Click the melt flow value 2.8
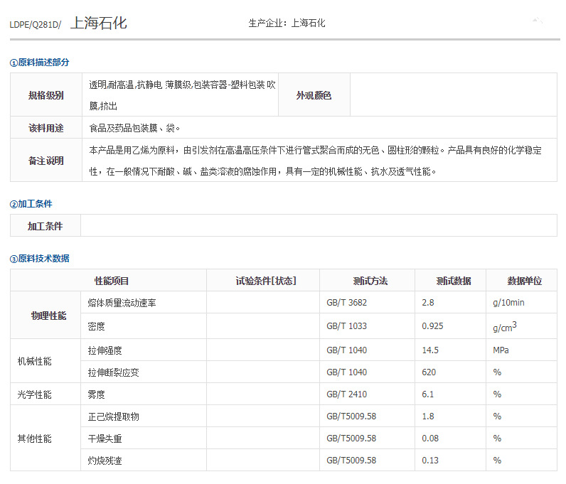 pyautogui.click(x=428, y=303)
